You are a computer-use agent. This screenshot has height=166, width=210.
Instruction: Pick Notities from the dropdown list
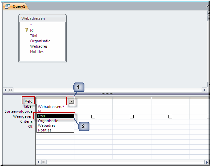point(55,130)
